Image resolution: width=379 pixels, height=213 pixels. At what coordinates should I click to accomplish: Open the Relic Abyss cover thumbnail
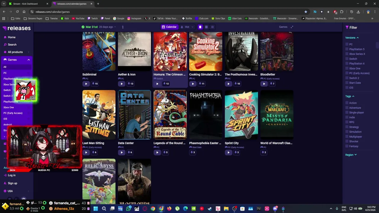(99, 181)
